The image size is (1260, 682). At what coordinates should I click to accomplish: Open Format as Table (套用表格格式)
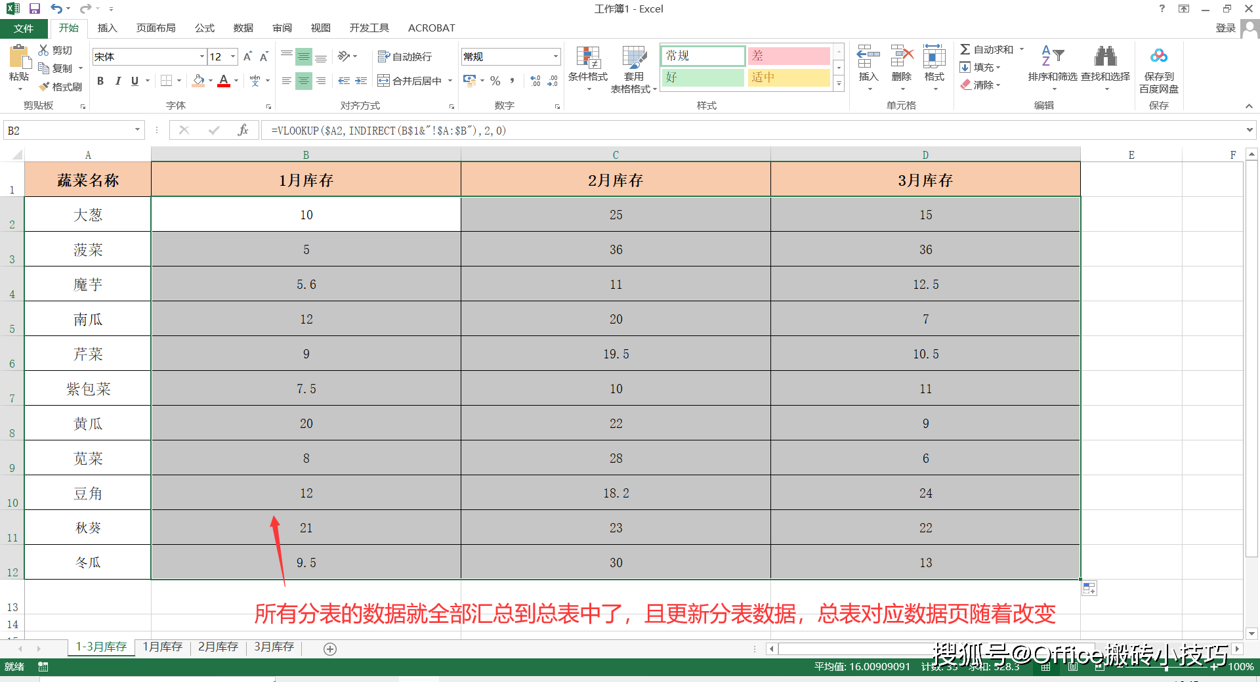click(634, 69)
